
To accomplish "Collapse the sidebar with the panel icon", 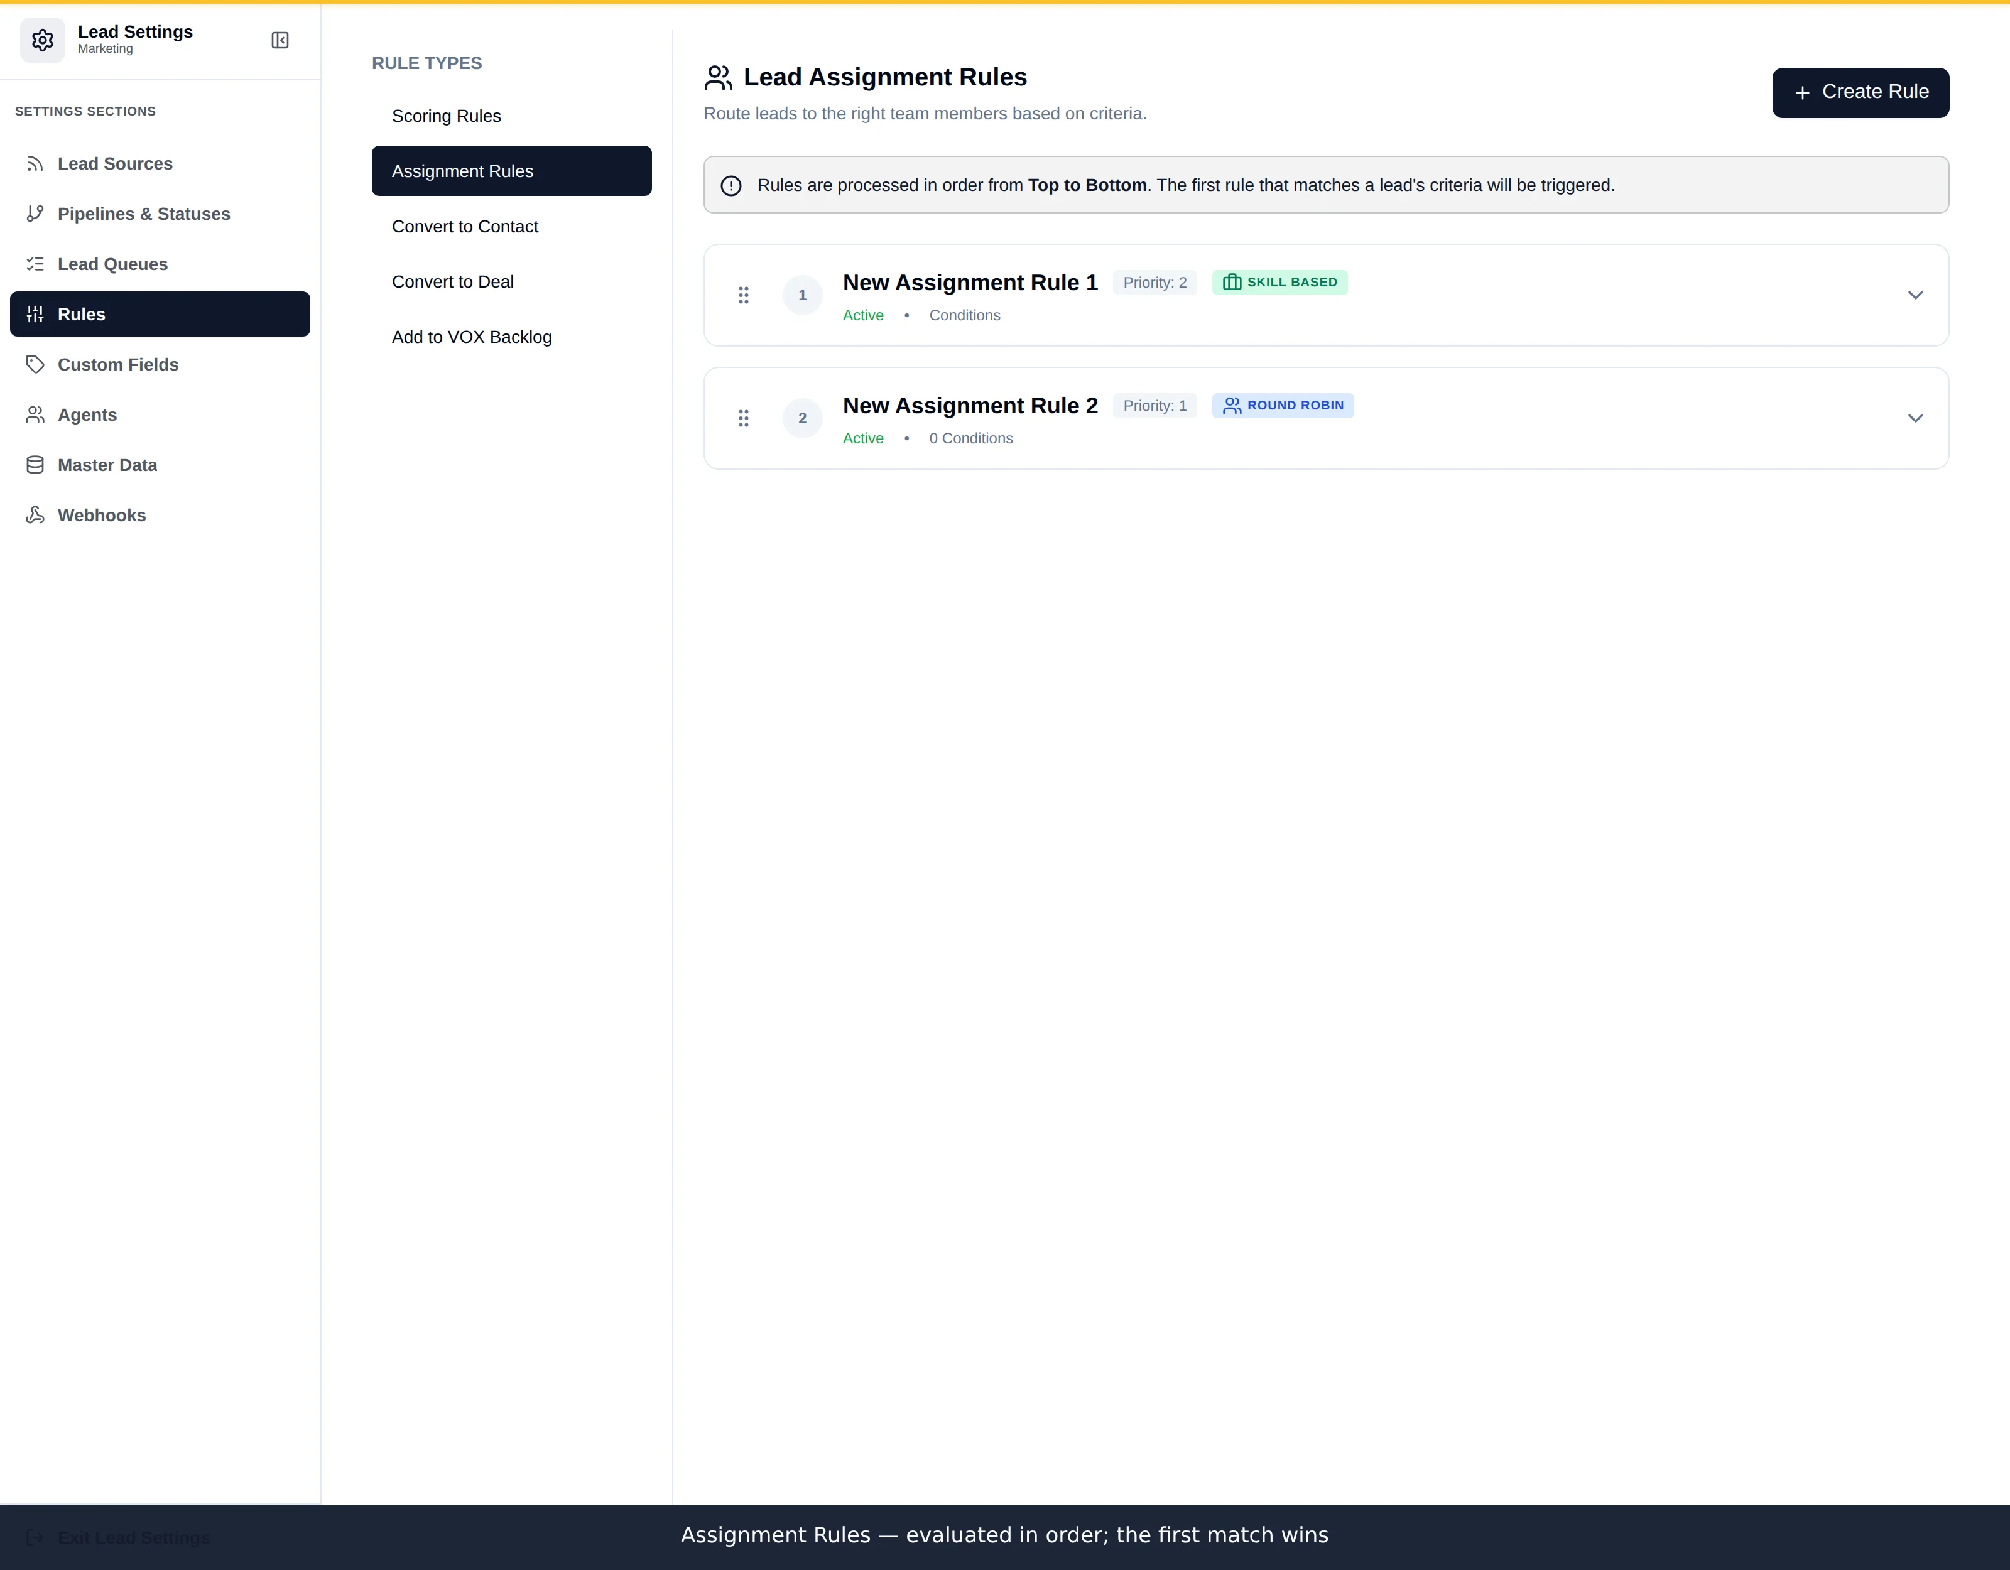I will [280, 40].
